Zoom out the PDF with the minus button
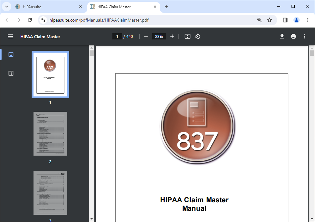Image resolution: width=315 pixels, height=222 pixels. point(146,36)
